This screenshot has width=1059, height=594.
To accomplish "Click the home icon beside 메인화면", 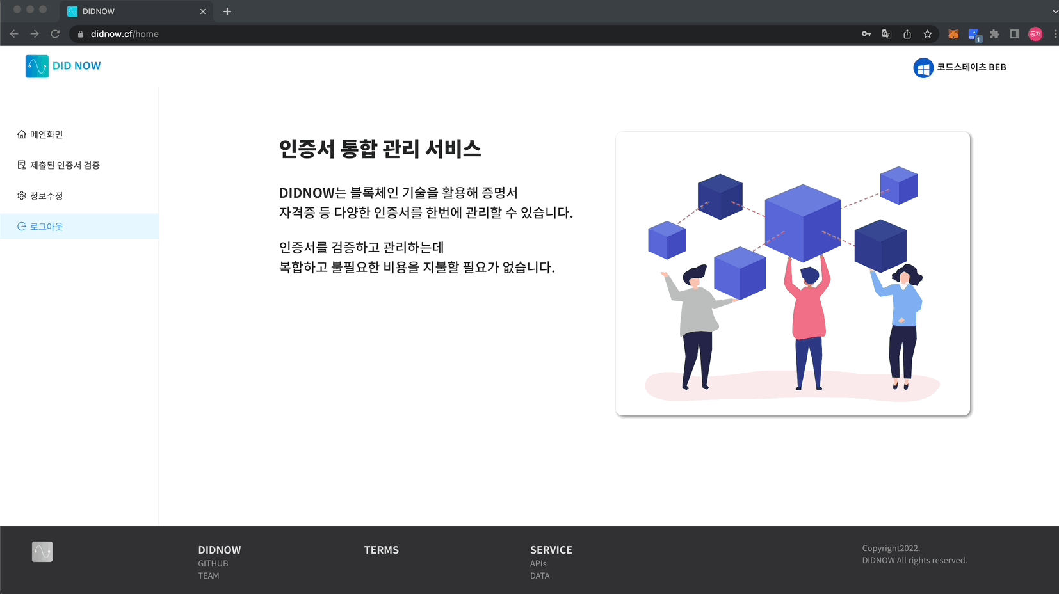I will (x=22, y=134).
